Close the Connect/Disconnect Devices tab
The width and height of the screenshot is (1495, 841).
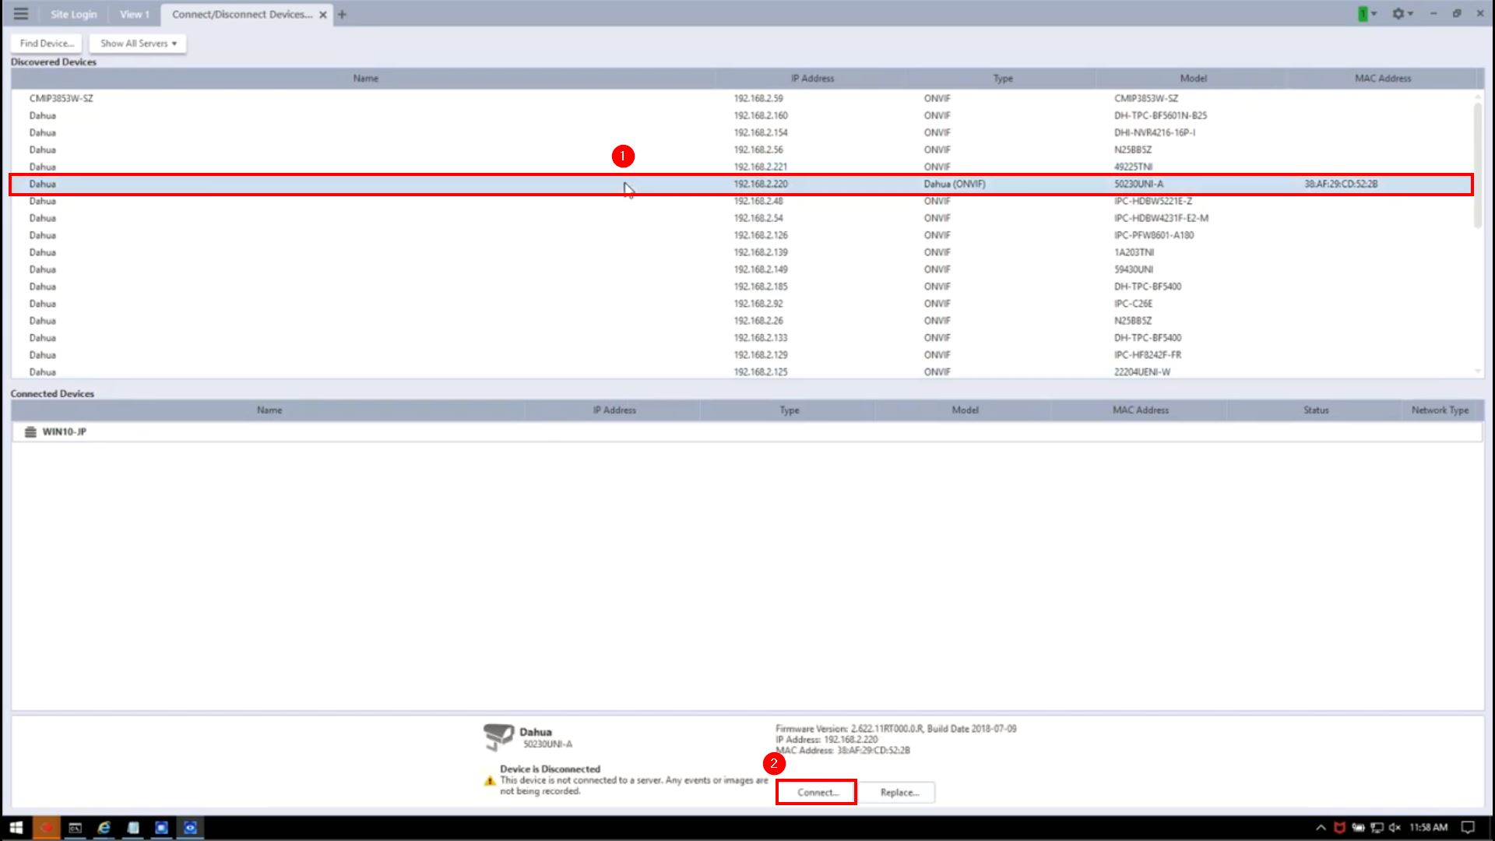click(322, 15)
